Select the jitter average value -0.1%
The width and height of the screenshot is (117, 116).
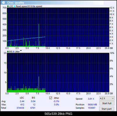coord(56,101)
